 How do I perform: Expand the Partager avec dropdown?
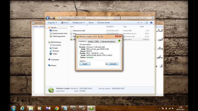(78, 23)
